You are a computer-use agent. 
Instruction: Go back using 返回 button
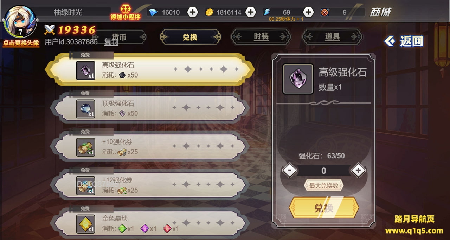click(404, 41)
